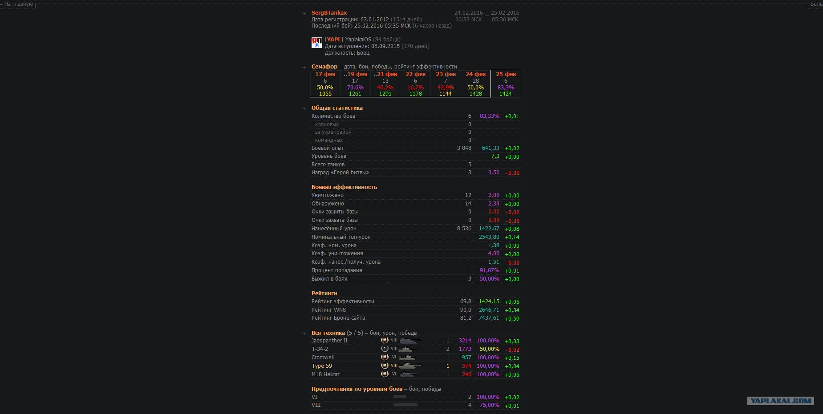Click the VI level battles bar

[x=400, y=396]
